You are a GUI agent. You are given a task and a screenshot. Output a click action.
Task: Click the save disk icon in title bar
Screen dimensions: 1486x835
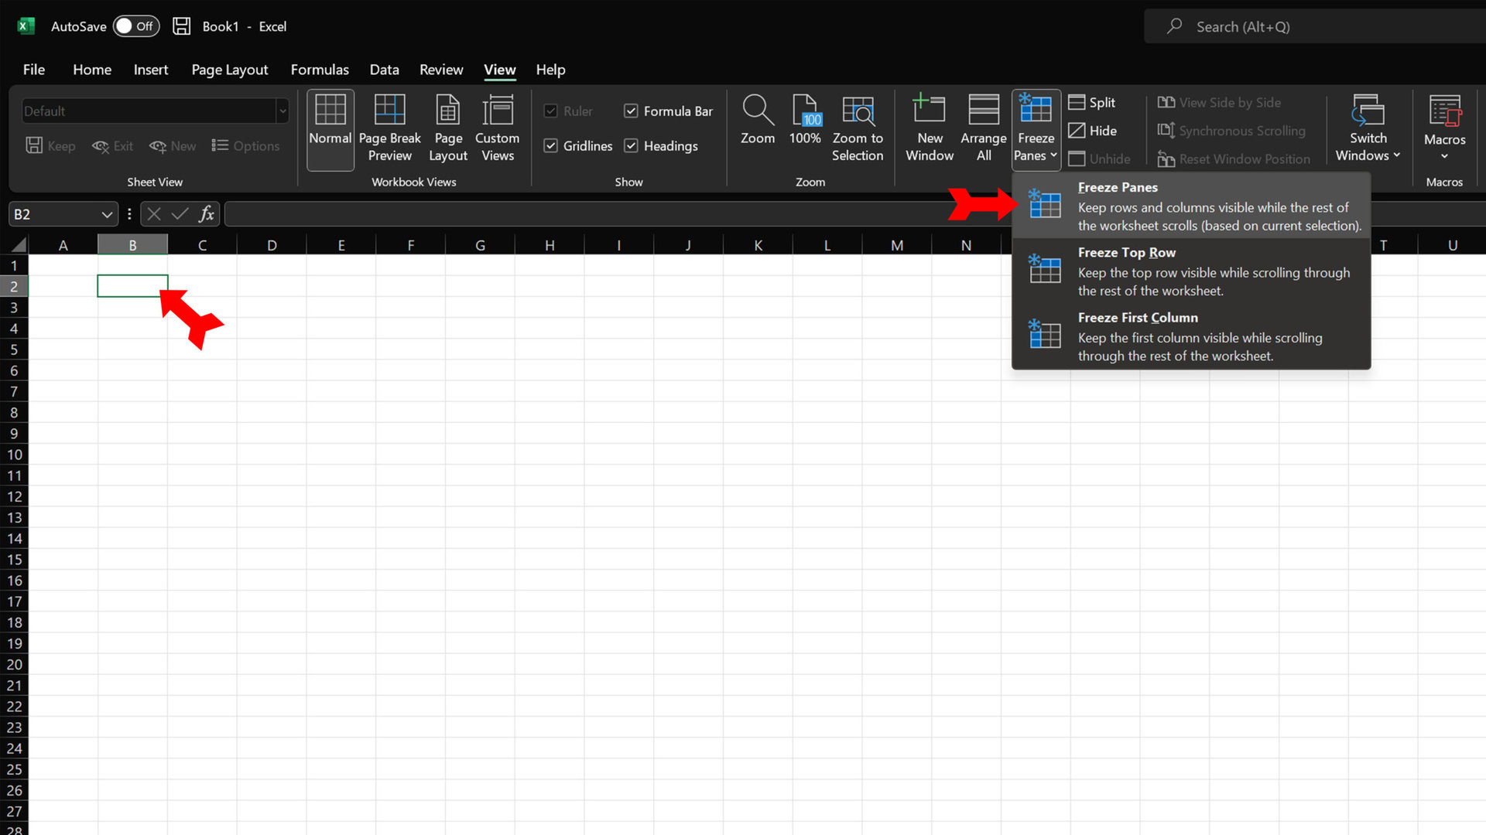pos(181,26)
